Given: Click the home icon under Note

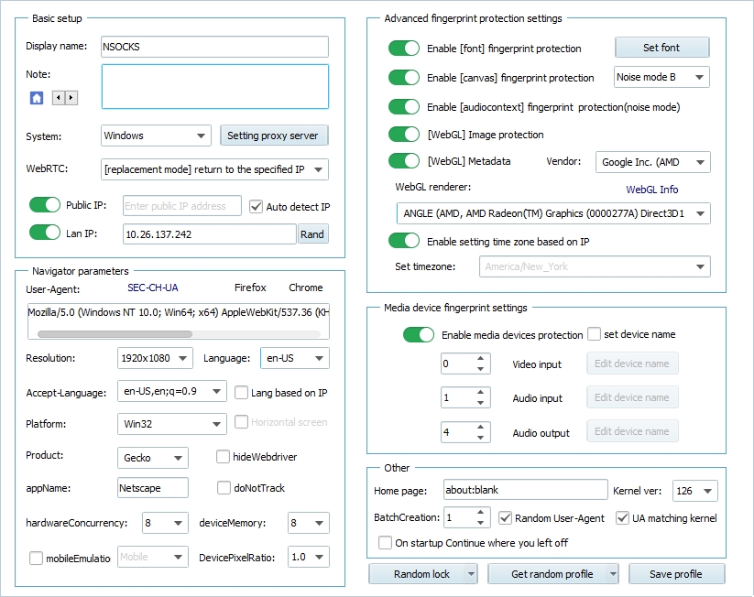Looking at the screenshot, I should [x=37, y=98].
